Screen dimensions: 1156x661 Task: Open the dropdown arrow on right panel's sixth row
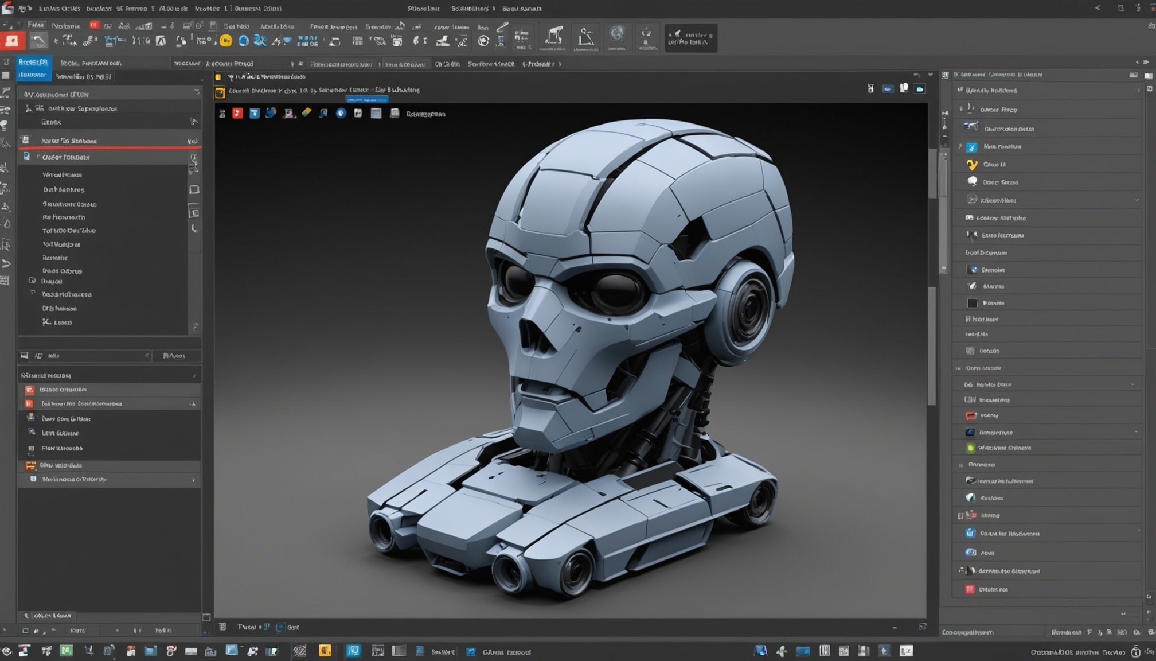click(1136, 200)
